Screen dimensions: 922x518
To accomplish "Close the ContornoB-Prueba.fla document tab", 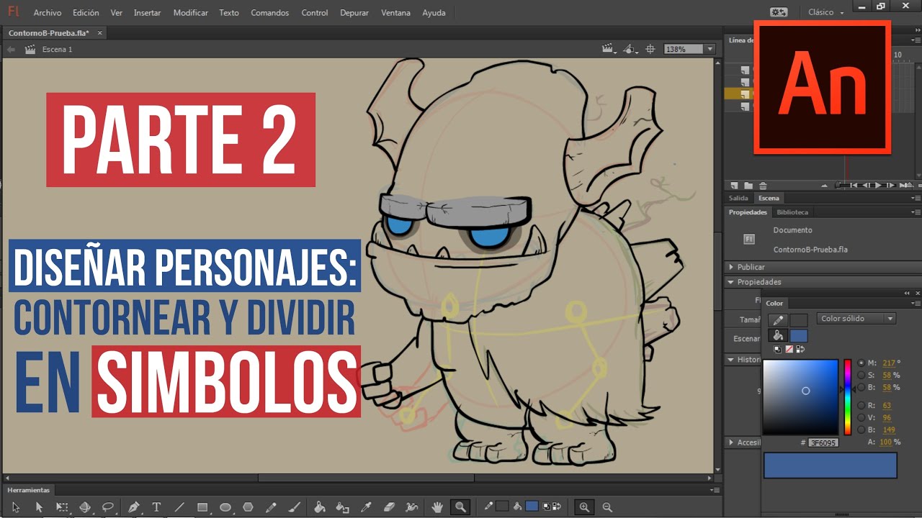I will tap(99, 33).
